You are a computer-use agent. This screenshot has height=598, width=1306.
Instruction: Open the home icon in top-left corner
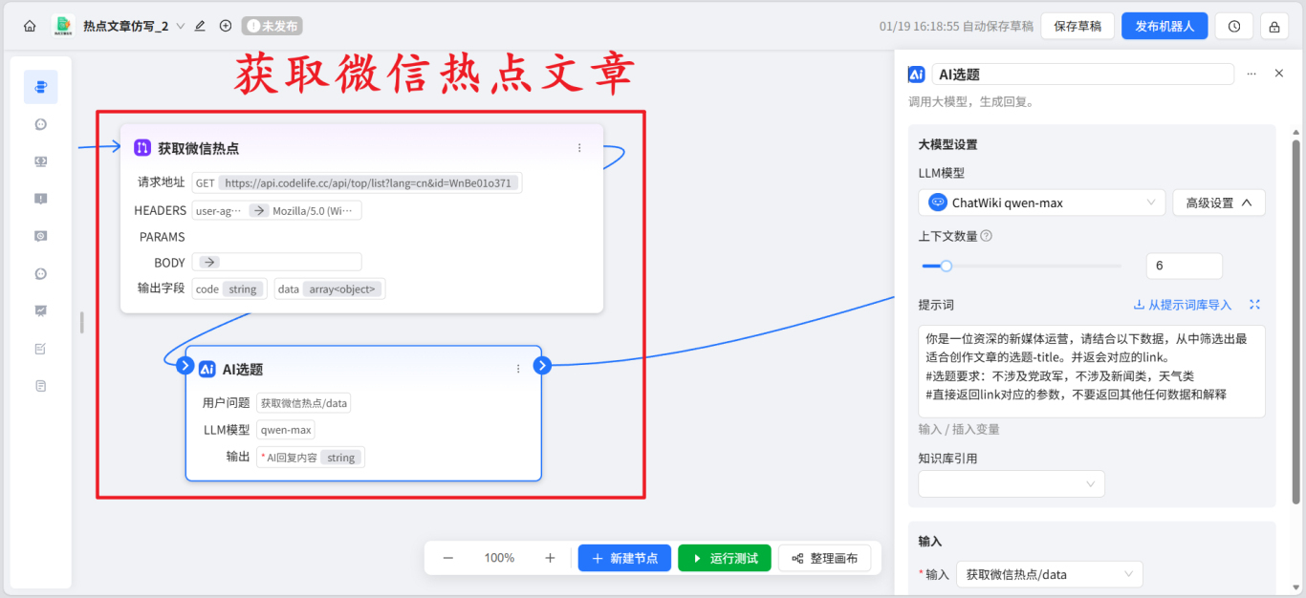click(29, 26)
